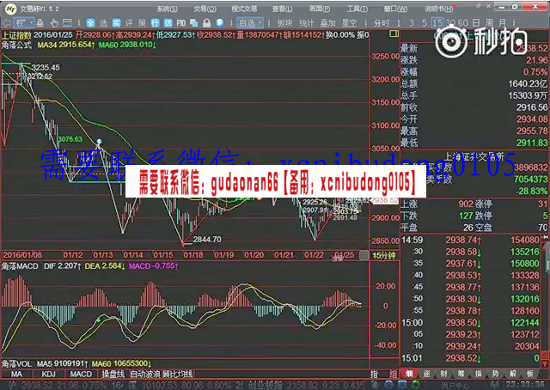Click the KT application logo icon

pos(11,9)
